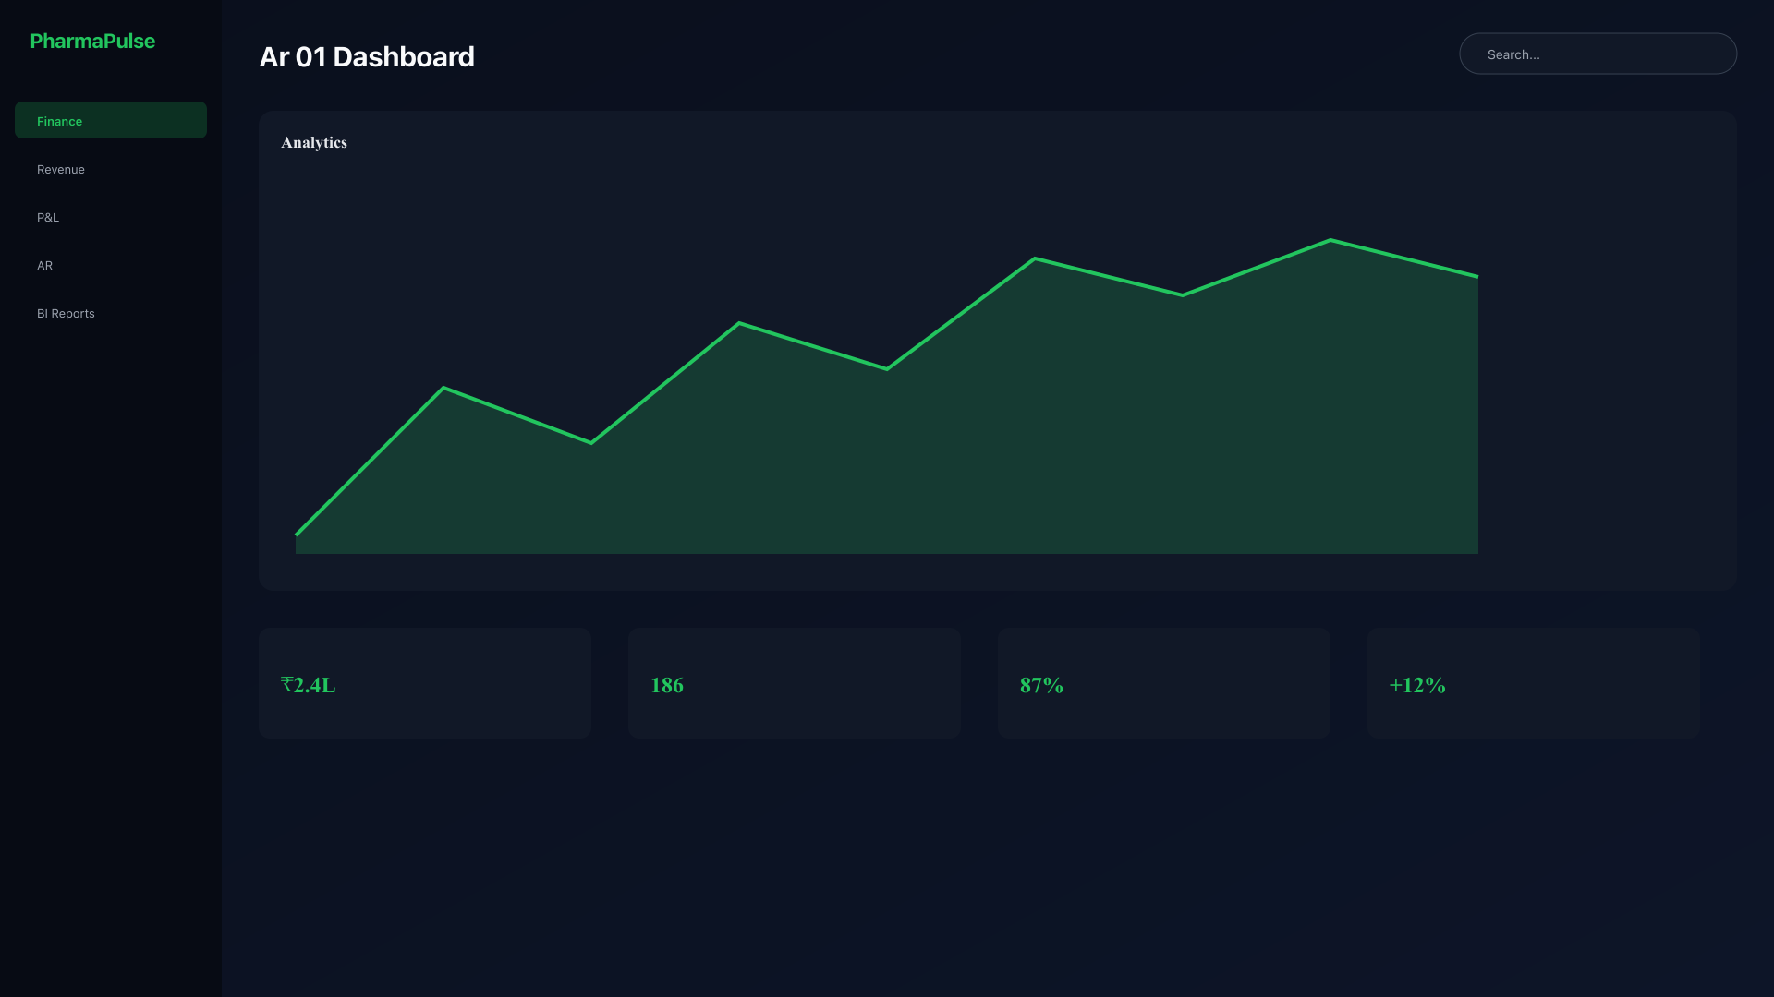
Task: Click the PharmaPulse logo
Action: pos(92,41)
